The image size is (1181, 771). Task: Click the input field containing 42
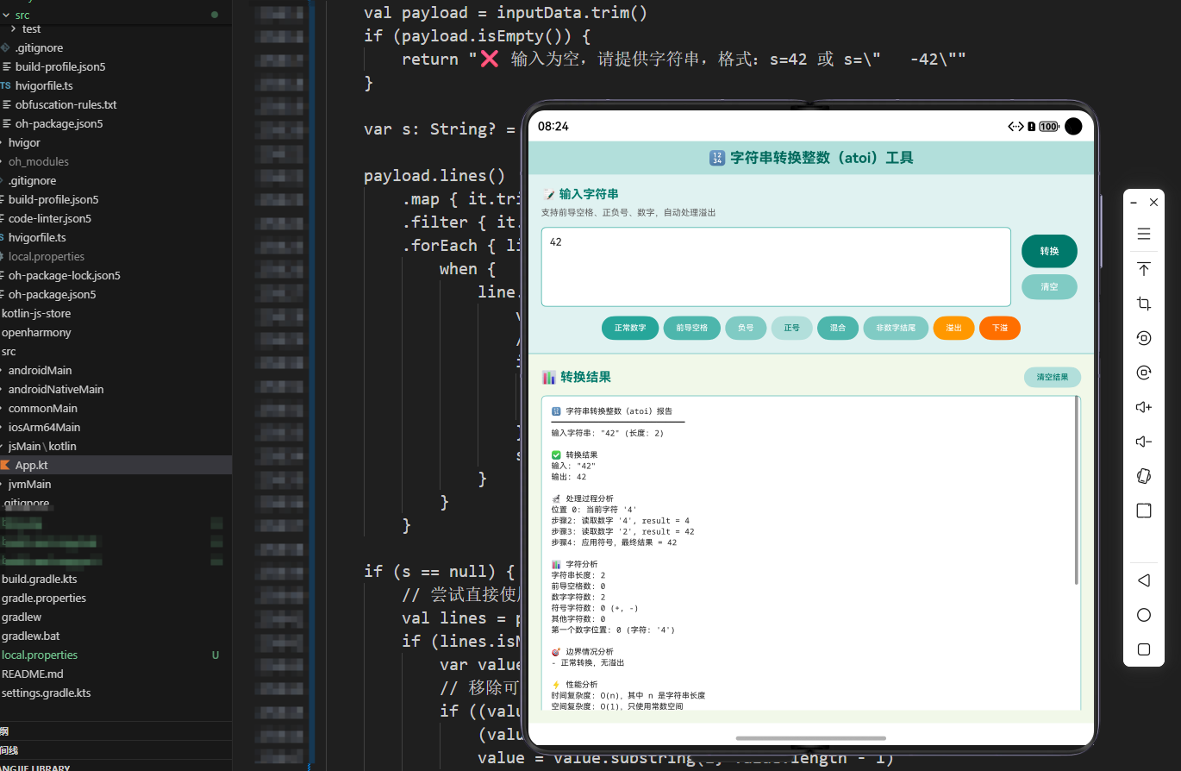[x=775, y=266]
